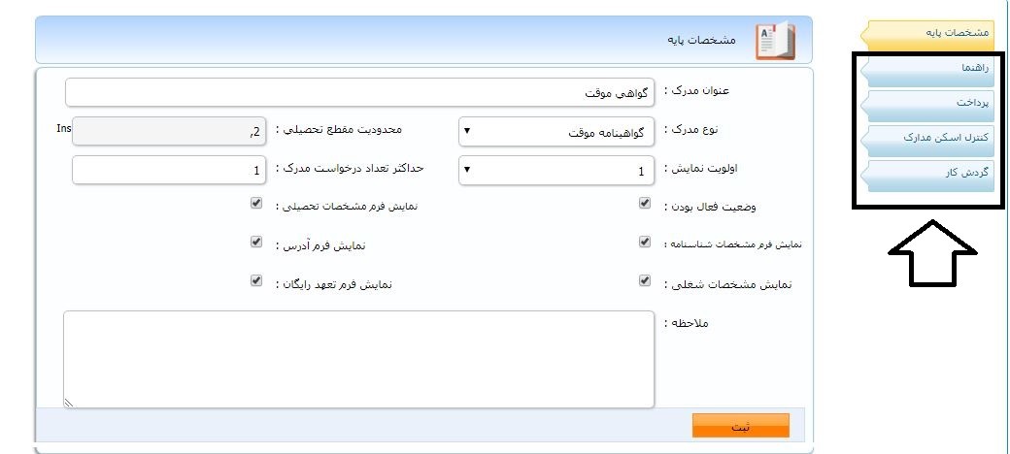The image size is (1010, 454).
Task: Toggle نمایش مشخصات شغلی checkbox
Action: (645, 281)
